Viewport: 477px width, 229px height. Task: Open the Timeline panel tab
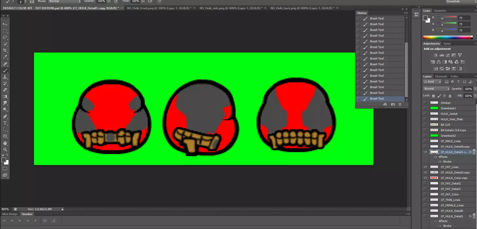tap(27, 214)
